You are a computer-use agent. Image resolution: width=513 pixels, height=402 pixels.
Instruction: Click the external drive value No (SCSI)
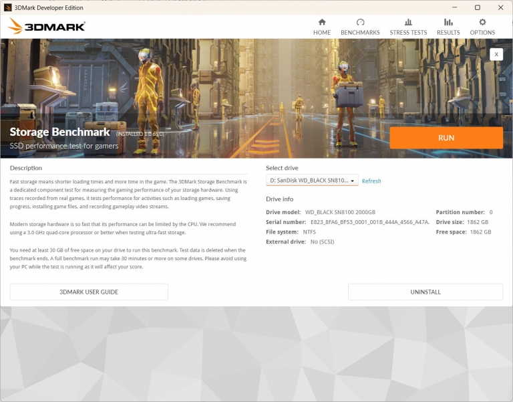coord(322,241)
